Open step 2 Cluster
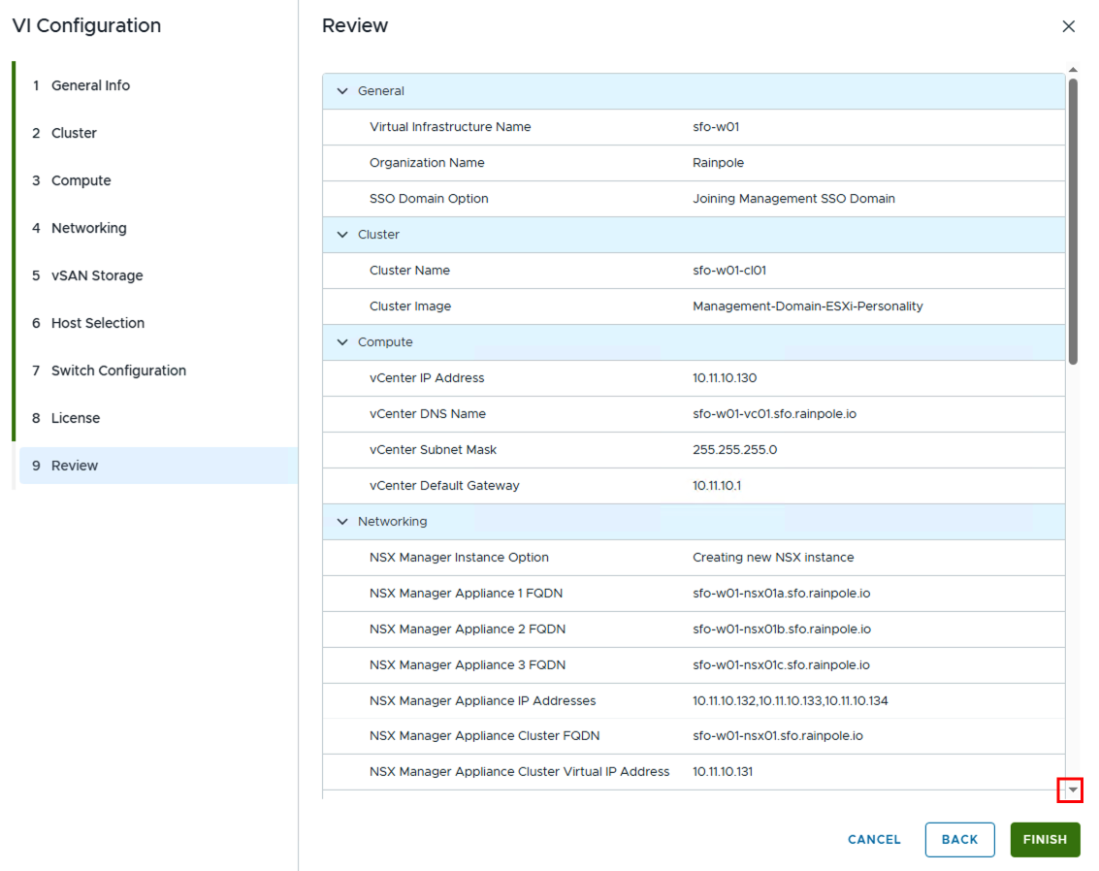 point(74,133)
